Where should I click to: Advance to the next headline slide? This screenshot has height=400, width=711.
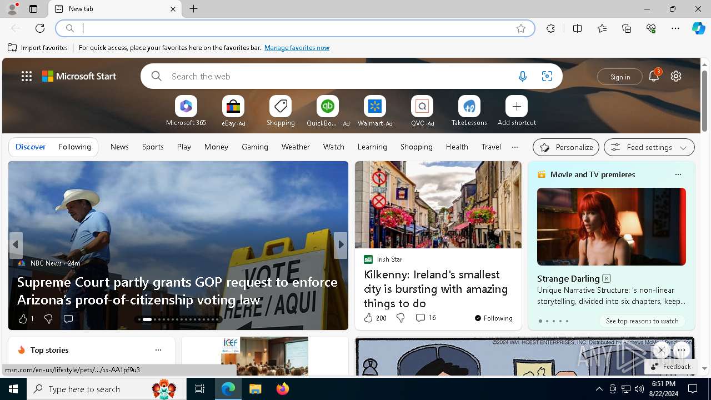click(x=341, y=245)
